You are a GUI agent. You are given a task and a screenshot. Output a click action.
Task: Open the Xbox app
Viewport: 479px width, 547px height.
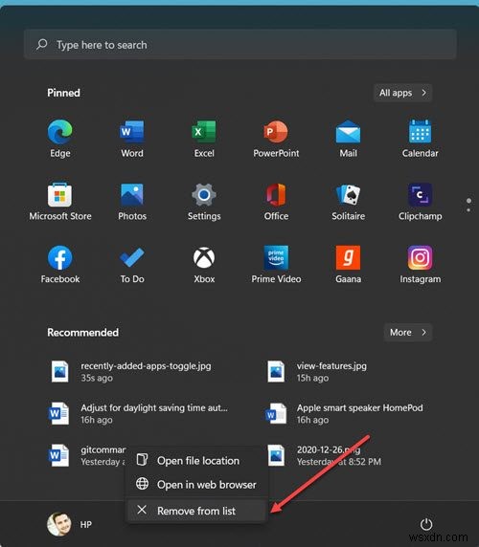pos(204,264)
